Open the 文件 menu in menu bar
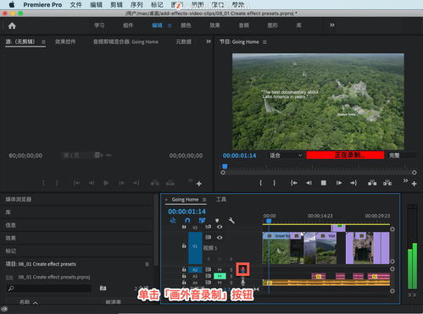This screenshot has height=314, width=423. pos(75,5)
